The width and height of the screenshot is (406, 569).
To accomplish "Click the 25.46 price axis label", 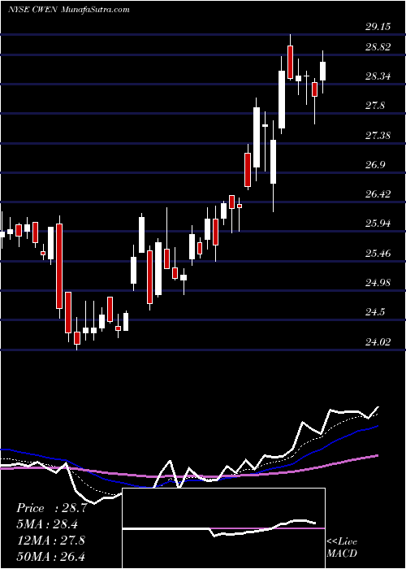I will pyautogui.click(x=378, y=254).
